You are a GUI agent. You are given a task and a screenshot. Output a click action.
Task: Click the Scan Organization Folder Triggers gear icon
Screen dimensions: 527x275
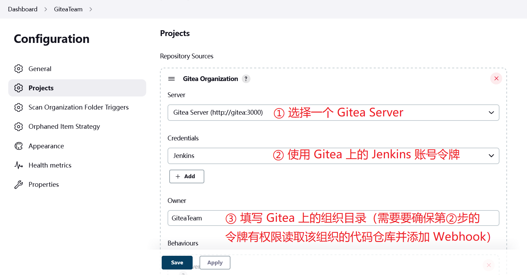coord(19,107)
